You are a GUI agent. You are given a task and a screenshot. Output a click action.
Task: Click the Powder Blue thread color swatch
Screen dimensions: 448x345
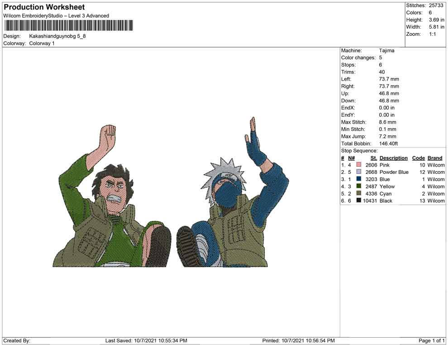click(x=358, y=172)
